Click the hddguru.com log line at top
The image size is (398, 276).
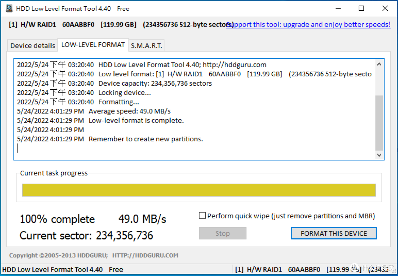click(142, 65)
